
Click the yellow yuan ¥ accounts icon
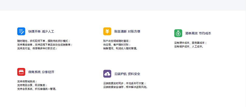point(107,31)
